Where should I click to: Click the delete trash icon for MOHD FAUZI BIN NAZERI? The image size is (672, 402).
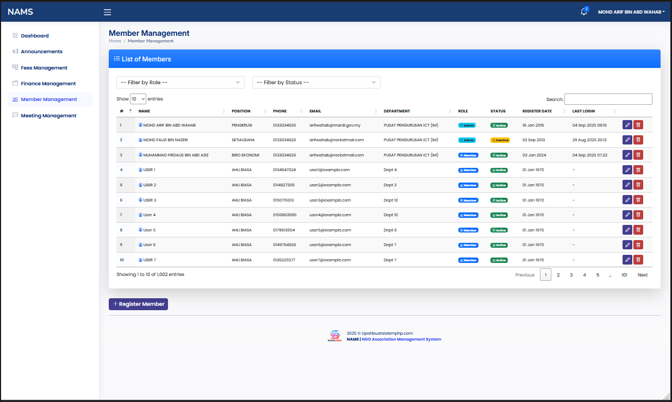(x=638, y=140)
